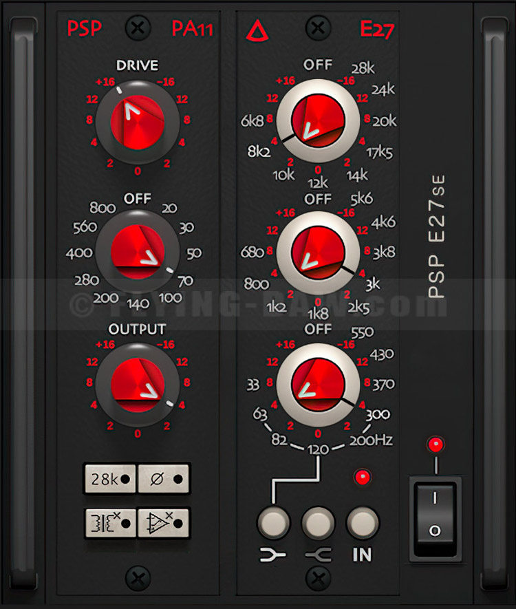This screenshot has height=609, width=516.
Task: Select 24k on the high band ring
Action: click(383, 89)
